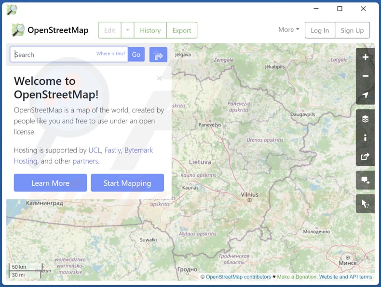Add a note to the map

(x=365, y=180)
